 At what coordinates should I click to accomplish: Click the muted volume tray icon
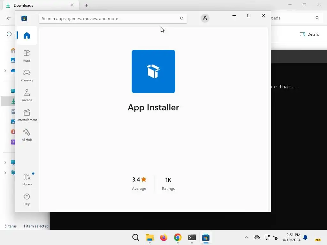pos(275,237)
